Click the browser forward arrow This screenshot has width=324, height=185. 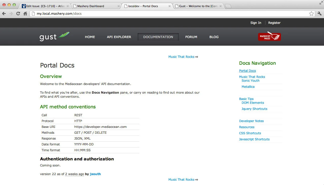[11, 14]
